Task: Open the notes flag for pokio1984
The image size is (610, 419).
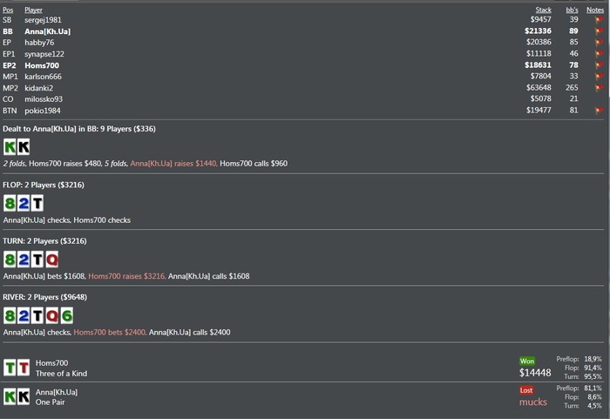Action: (599, 111)
